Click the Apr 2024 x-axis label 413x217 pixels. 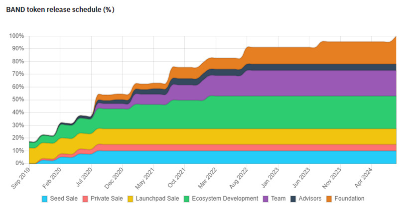(x=364, y=177)
